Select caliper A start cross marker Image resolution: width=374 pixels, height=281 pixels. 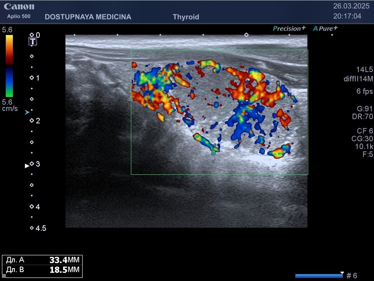(x=165, y=75)
